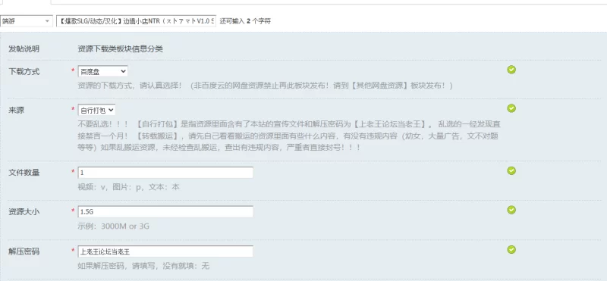The image size is (607, 281).
Task: Click the 发帖说明 label
Action: (24, 49)
